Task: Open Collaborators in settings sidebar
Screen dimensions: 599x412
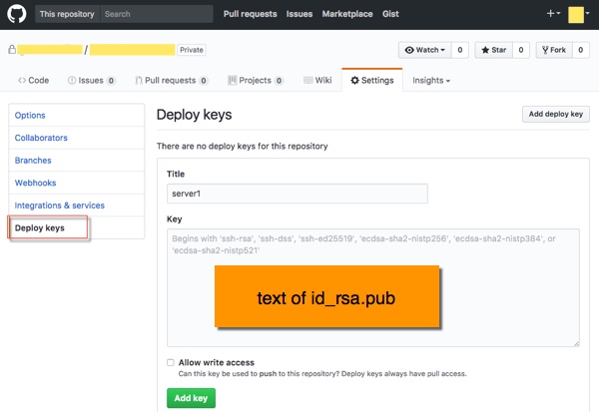Action: (41, 138)
